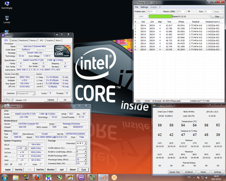226x181 pixels.
Task: Click Apply in CPU-Tweaker
Action: [8, 170]
